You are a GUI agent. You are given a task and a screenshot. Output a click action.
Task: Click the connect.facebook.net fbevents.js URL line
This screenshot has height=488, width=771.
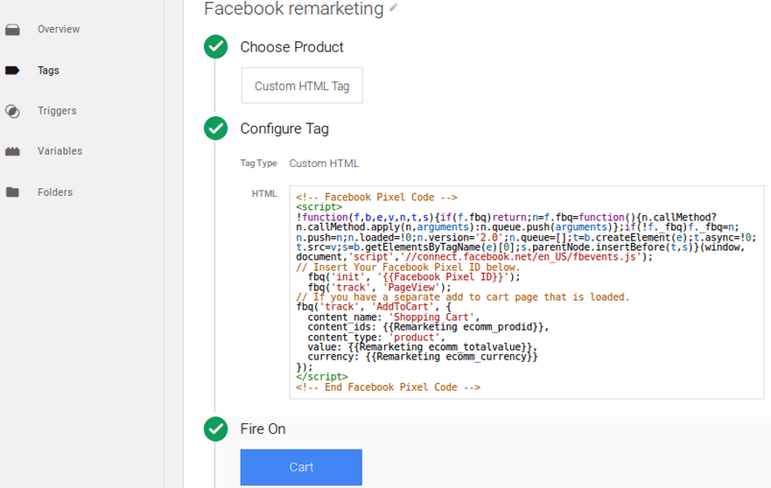click(x=474, y=257)
